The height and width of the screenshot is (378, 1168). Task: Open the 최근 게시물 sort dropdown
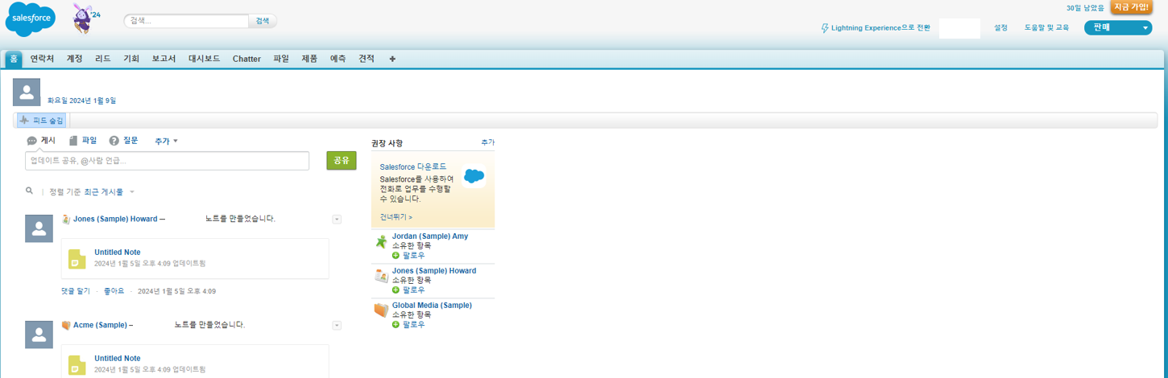click(110, 192)
